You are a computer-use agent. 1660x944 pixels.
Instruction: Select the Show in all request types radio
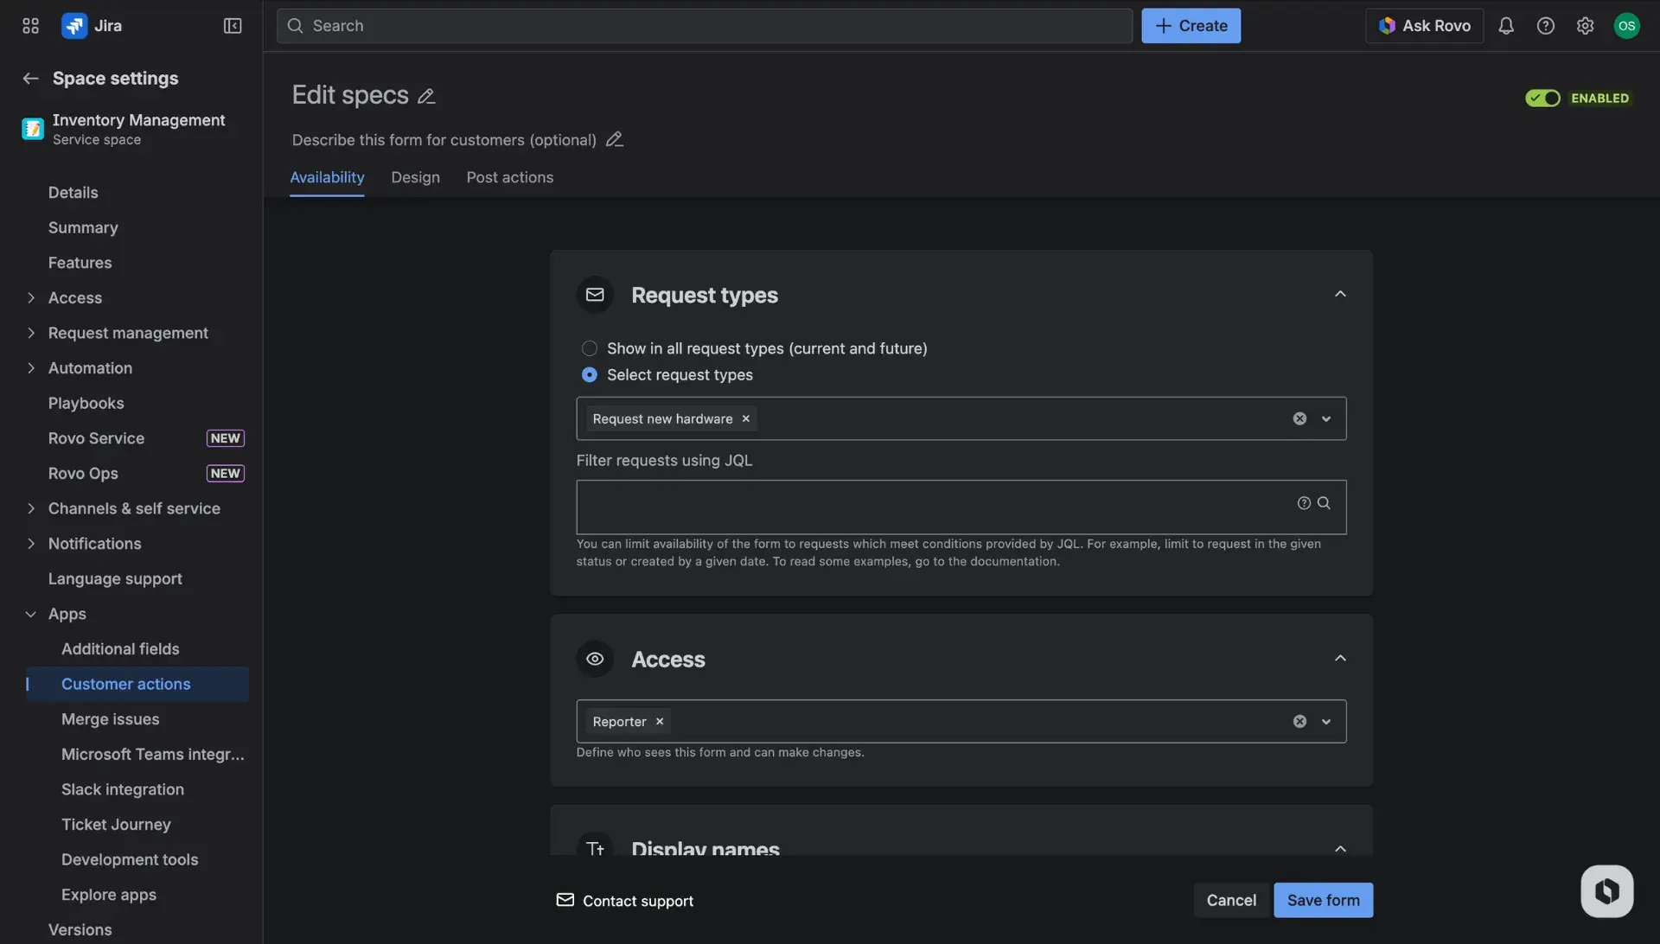click(589, 348)
